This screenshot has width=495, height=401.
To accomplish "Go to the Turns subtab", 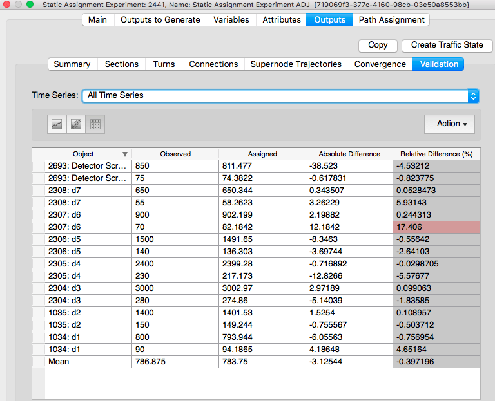I will click(x=164, y=64).
